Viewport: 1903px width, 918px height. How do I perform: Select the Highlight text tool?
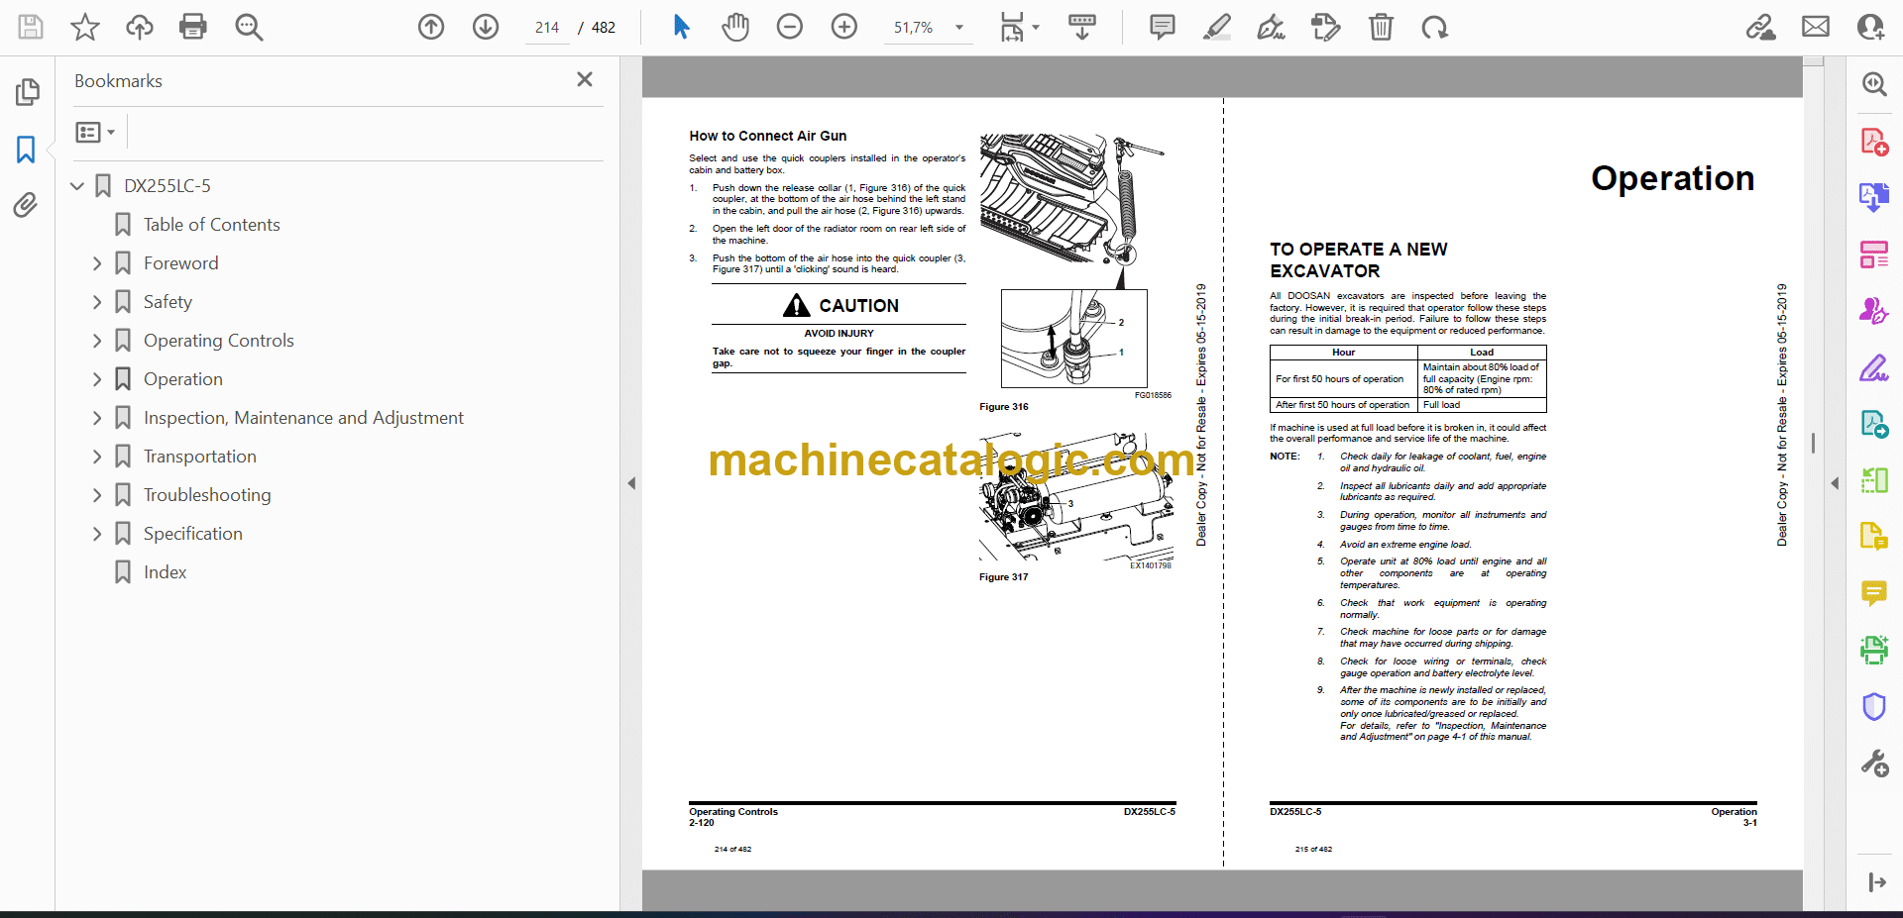click(1216, 27)
